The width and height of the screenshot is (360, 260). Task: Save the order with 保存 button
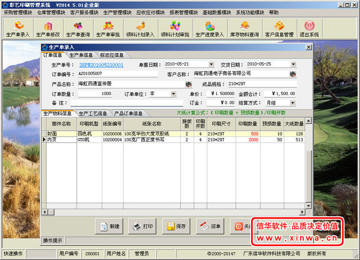[176, 226]
